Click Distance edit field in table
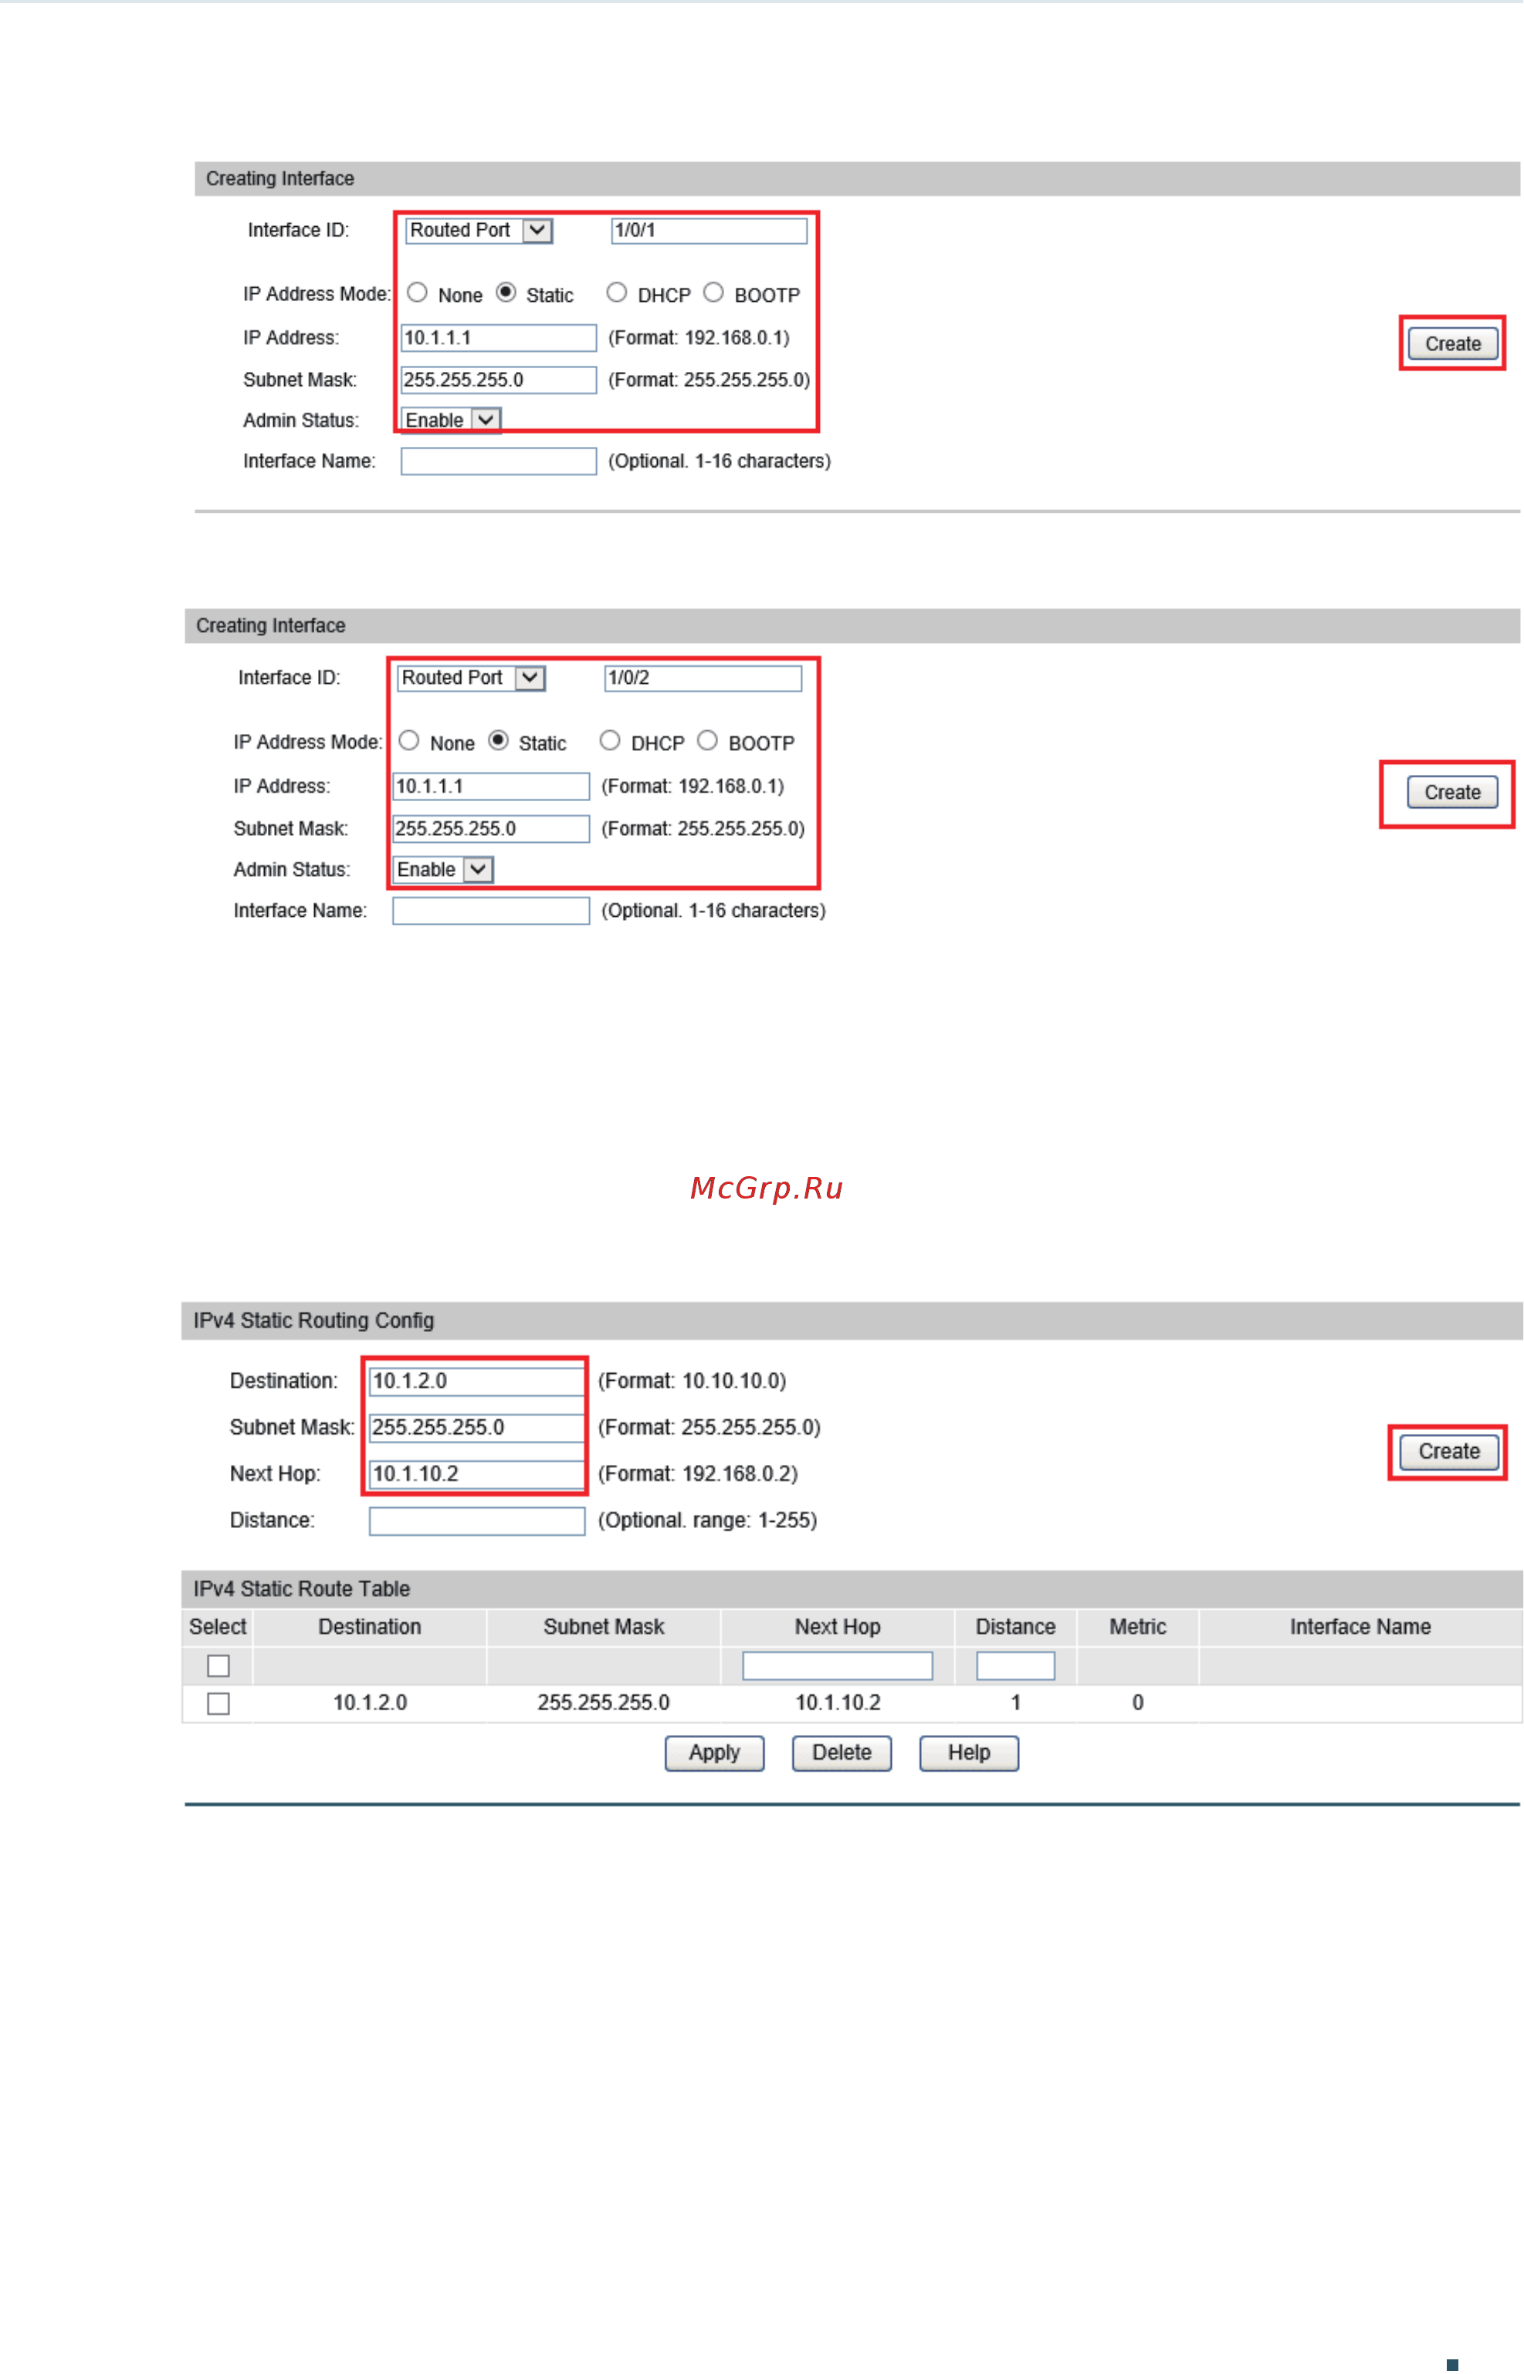1524x2374 pixels. pos(1015,1666)
